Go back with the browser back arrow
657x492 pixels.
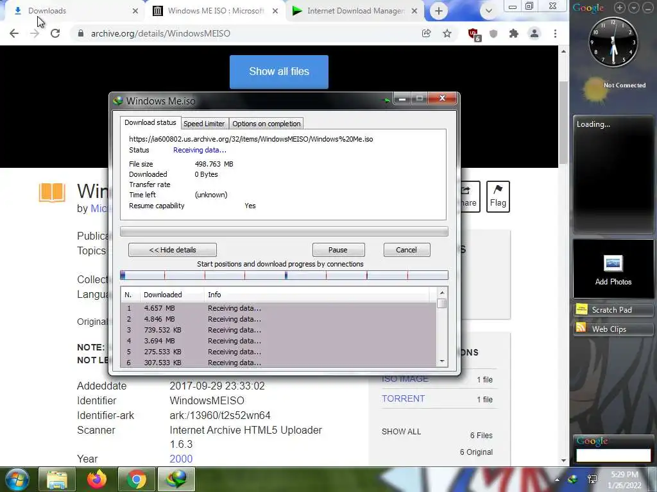tap(14, 33)
